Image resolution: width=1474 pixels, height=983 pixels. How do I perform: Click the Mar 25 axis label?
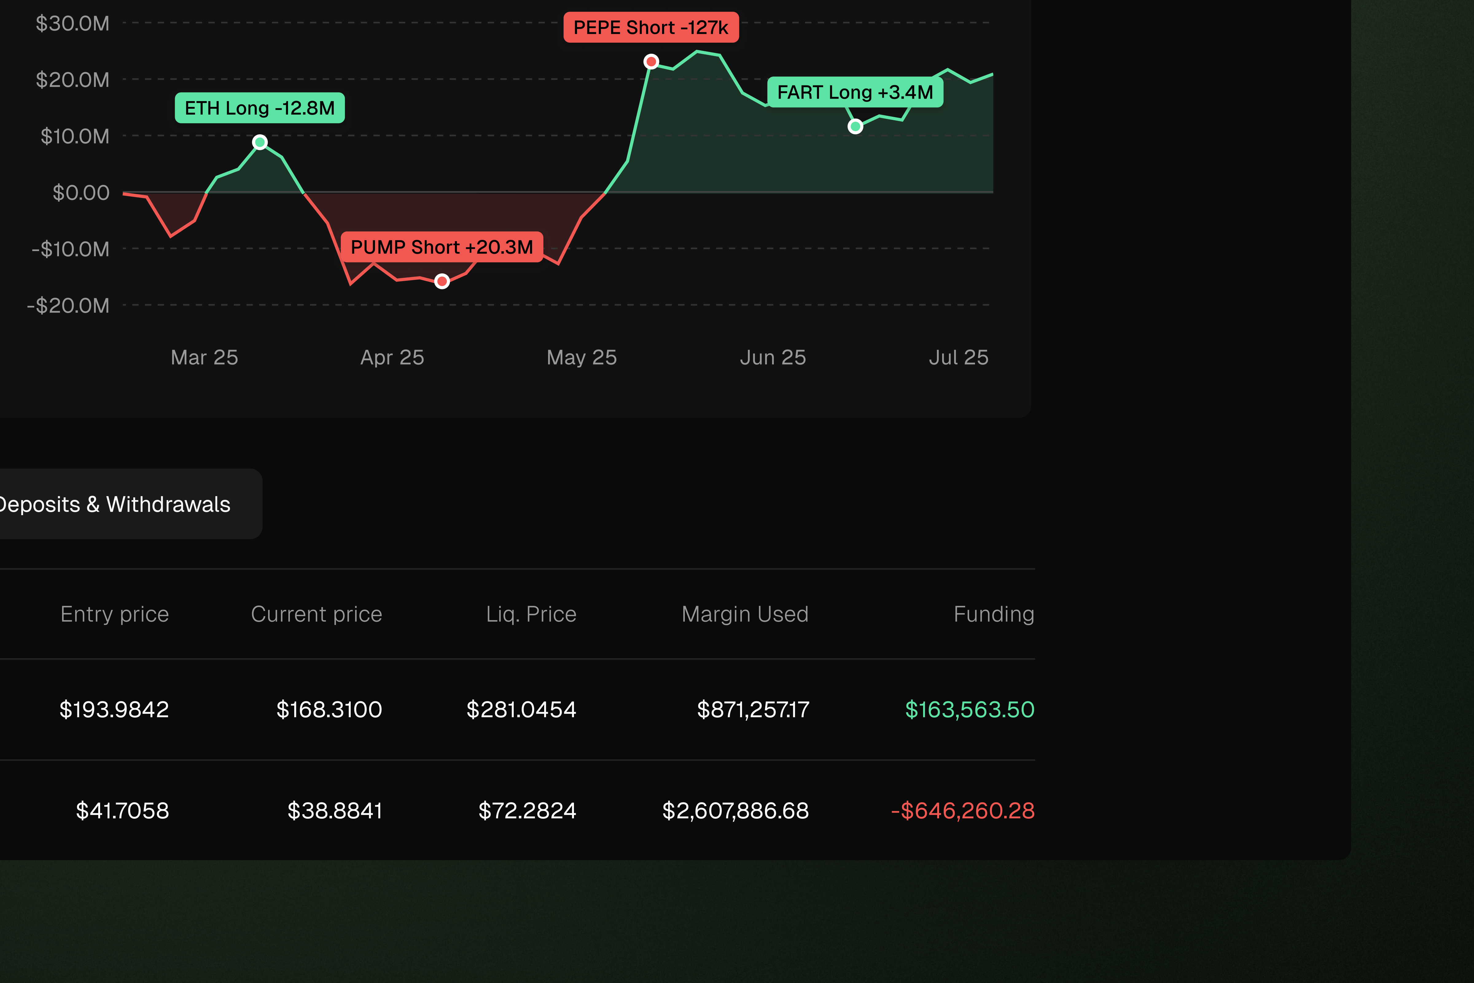[x=204, y=357]
